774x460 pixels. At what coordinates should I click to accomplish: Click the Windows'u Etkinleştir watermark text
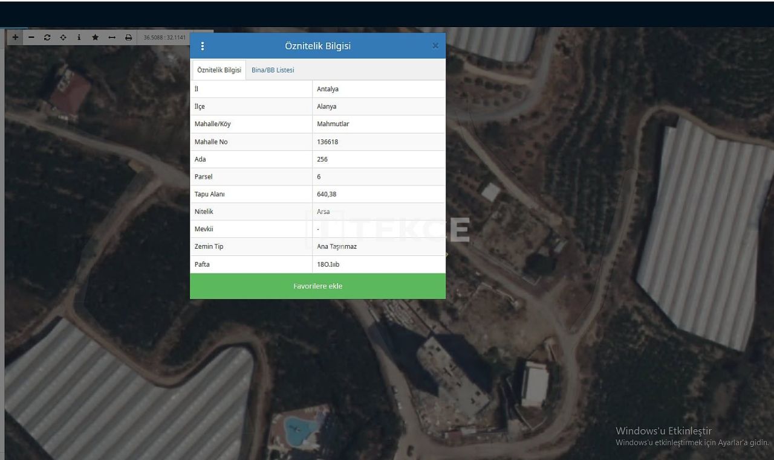coord(663,431)
